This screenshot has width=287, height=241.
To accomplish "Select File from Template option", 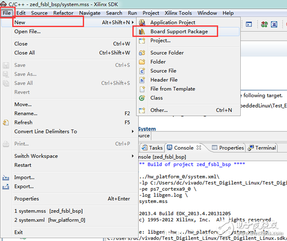I will click(172, 89).
